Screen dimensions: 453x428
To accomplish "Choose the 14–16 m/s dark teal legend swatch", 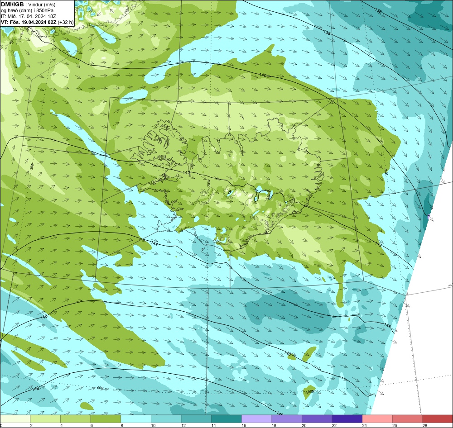I will tap(226, 419).
